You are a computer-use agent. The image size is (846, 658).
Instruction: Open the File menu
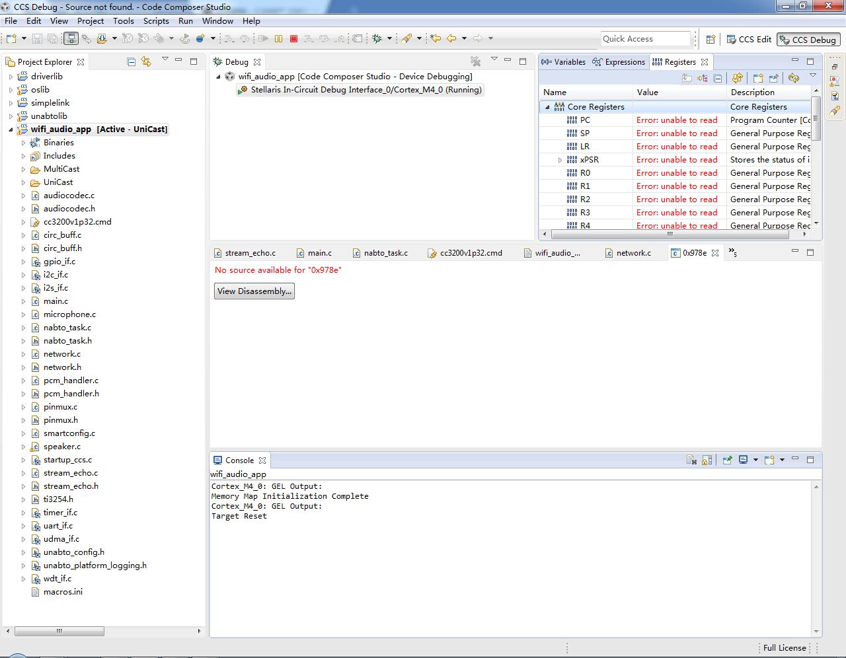11,21
